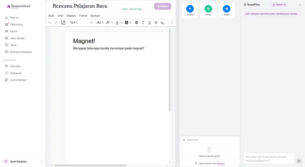Toggle strikethrough formatting
305x167 pixels.
click(x=156, y=22)
